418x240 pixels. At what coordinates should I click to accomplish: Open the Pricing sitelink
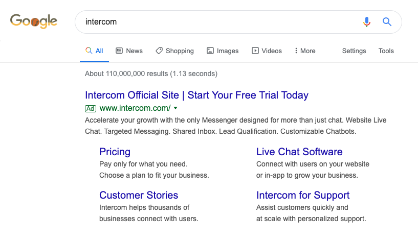point(115,152)
